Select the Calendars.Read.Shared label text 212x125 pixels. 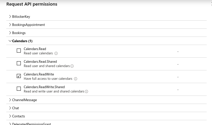click(x=40, y=62)
